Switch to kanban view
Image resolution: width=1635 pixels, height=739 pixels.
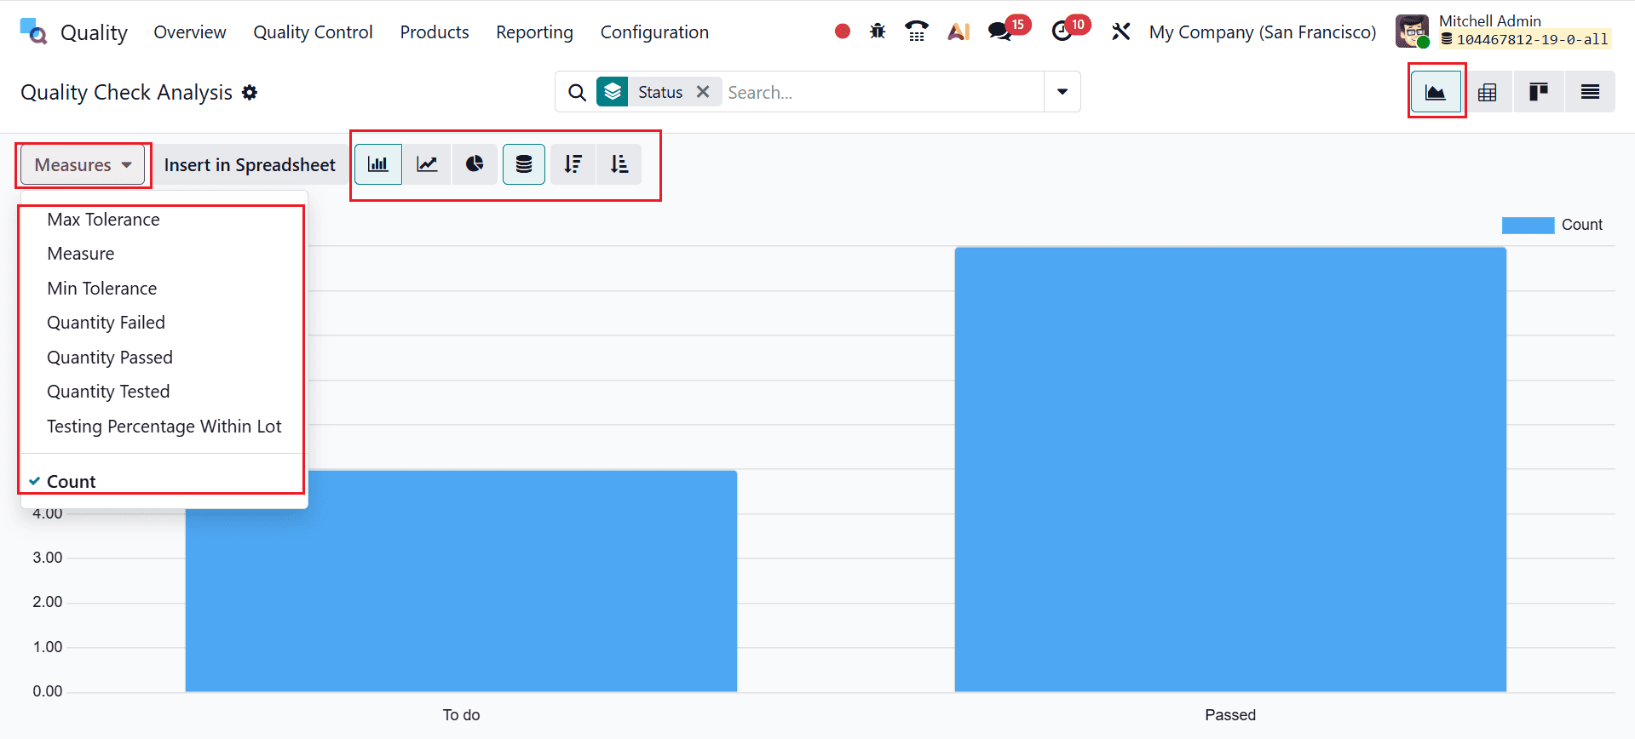click(x=1538, y=92)
